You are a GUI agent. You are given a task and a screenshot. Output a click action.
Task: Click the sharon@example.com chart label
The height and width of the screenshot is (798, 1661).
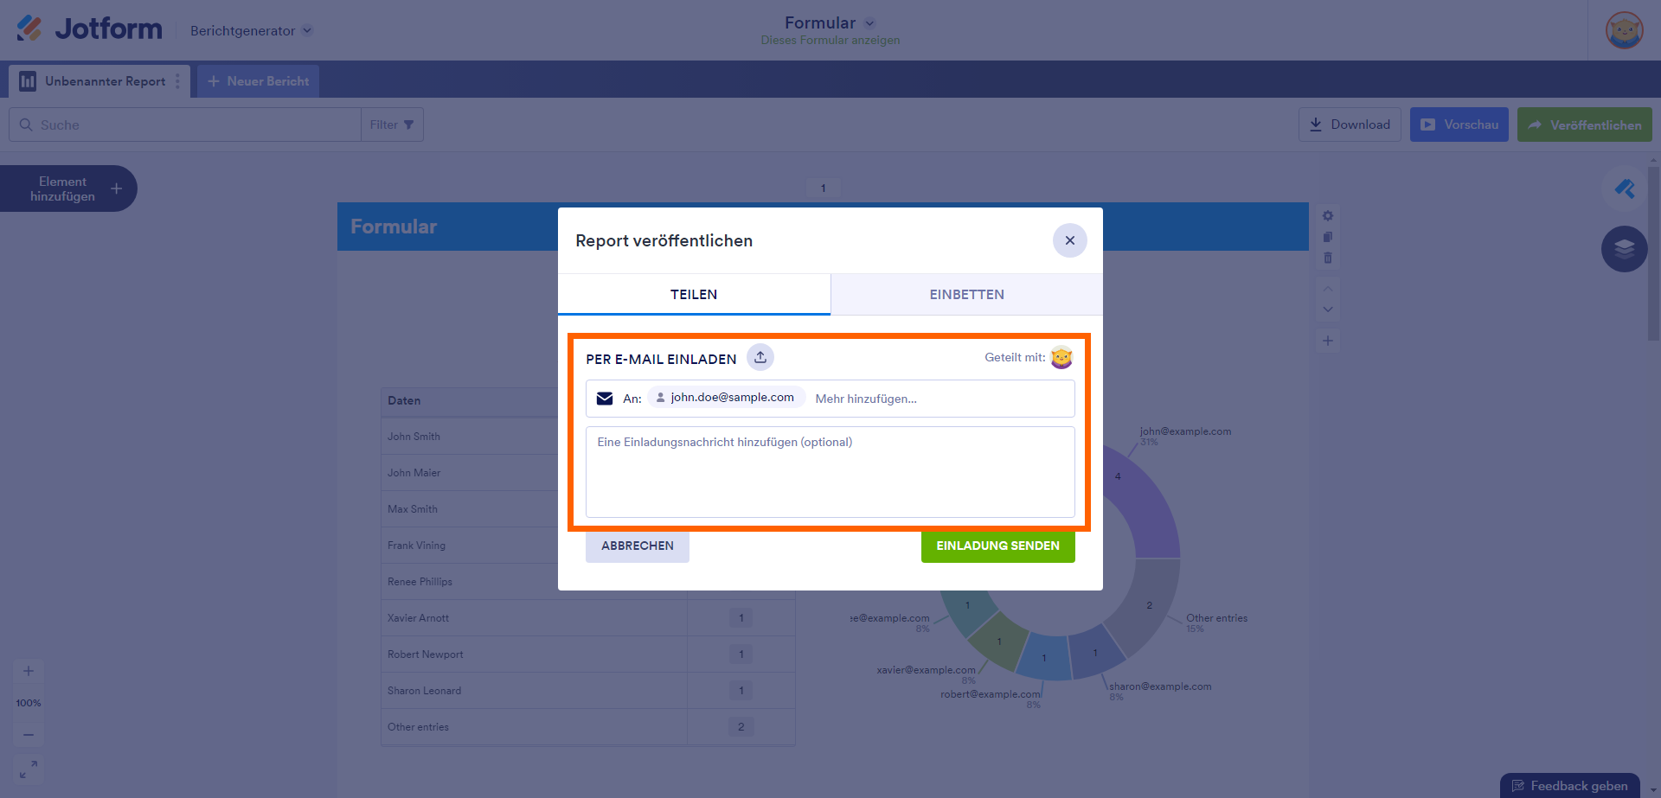(x=1160, y=686)
